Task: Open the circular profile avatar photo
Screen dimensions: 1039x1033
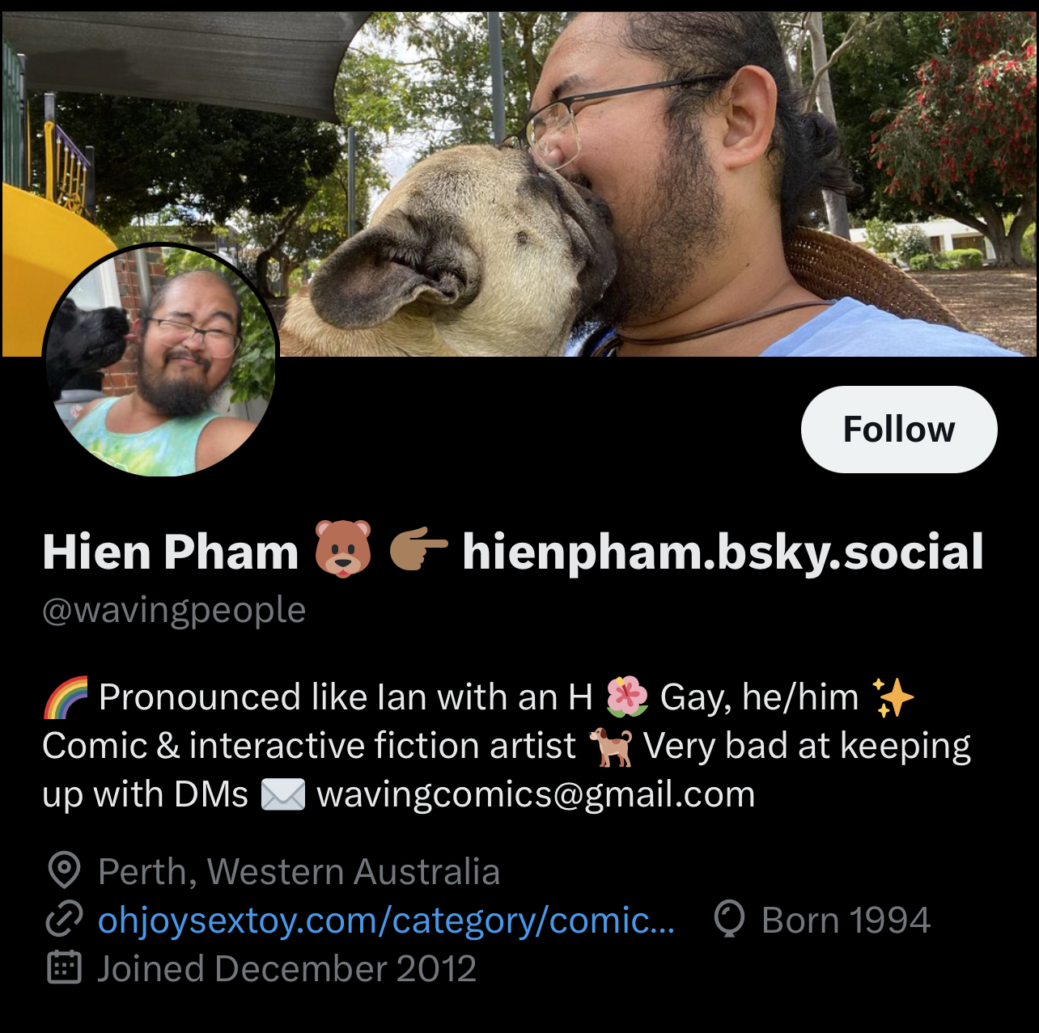Action: point(160,361)
